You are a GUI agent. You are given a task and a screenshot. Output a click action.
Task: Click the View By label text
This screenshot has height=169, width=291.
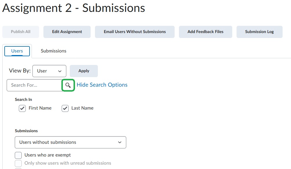click(x=20, y=71)
